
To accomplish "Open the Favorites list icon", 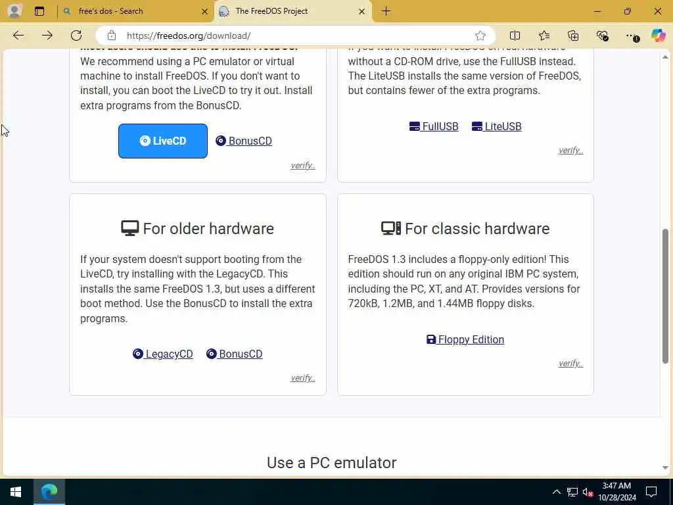I will (544, 36).
